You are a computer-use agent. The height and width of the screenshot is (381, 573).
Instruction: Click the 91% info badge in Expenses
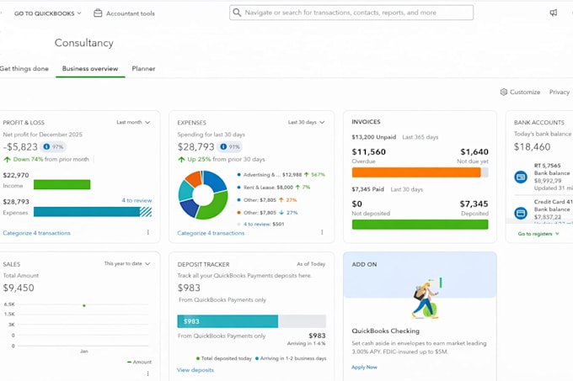coord(229,147)
